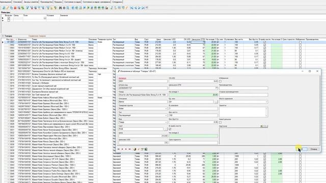This screenshot has height=183, width=326.
Task: Click the Штрих-код field in dialog
Action: pyautogui.click(x=143, y=88)
